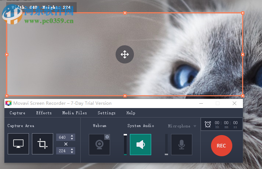This screenshot has height=169, width=262.
Task: Open the Media Files menu
Action: pos(74,113)
